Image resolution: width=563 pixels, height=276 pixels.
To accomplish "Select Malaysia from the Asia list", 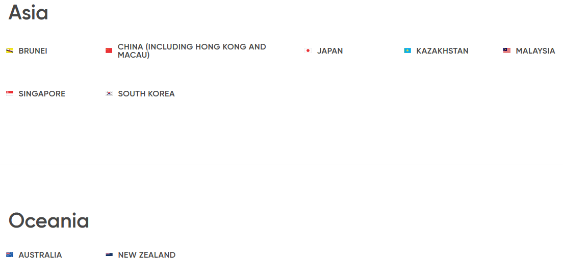I will point(535,51).
